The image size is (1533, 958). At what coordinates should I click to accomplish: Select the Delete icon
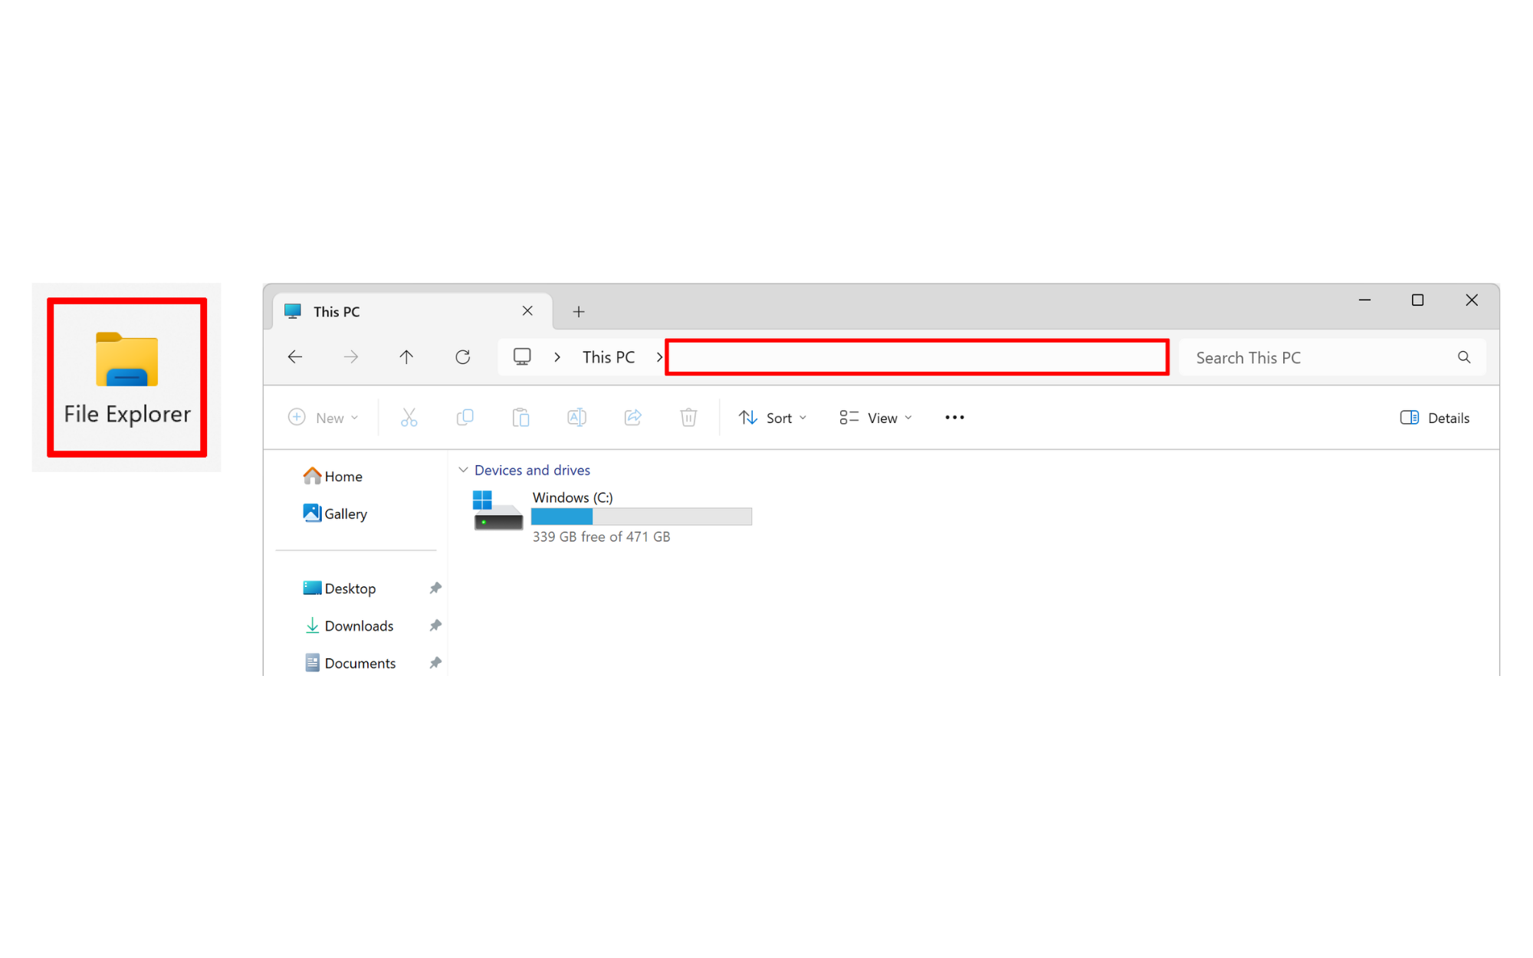pos(688,417)
